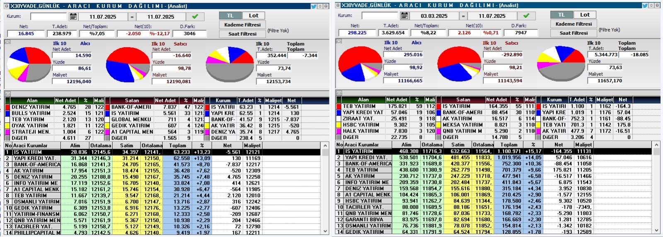Click start date 03.03.2025 in right window
Screen dimensions: 663x237
[434, 16]
